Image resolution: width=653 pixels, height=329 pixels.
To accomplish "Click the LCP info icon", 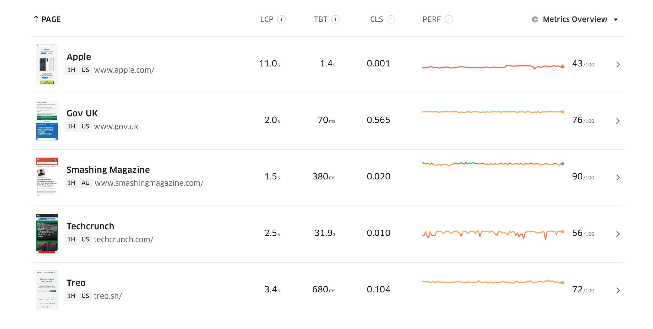I will (281, 19).
